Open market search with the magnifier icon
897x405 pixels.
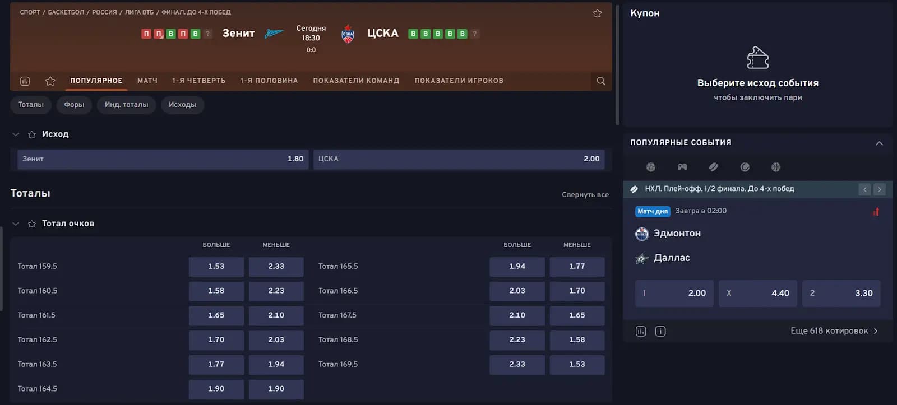tap(601, 81)
